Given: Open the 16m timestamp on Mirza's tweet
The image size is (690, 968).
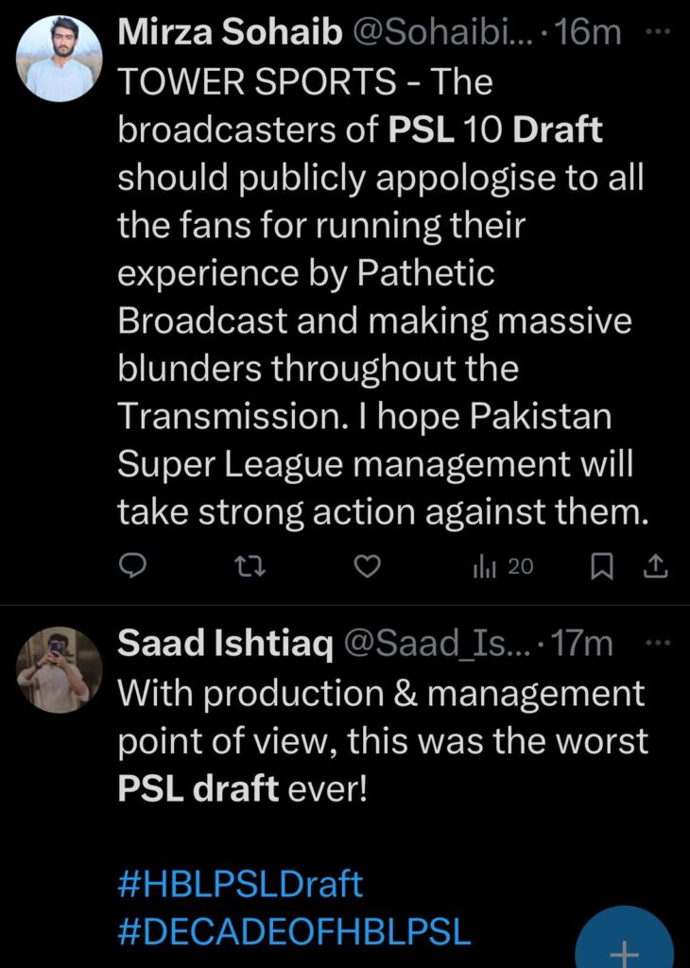Looking at the screenshot, I should (x=589, y=32).
